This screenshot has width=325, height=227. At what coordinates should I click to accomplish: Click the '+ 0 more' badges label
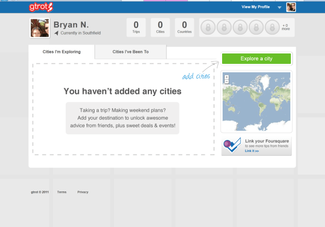click(x=286, y=27)
